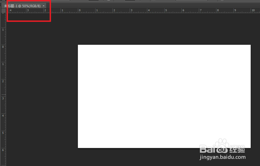
Task: Click the vertical ruler on left side
Action: click(x=4, y=90)
